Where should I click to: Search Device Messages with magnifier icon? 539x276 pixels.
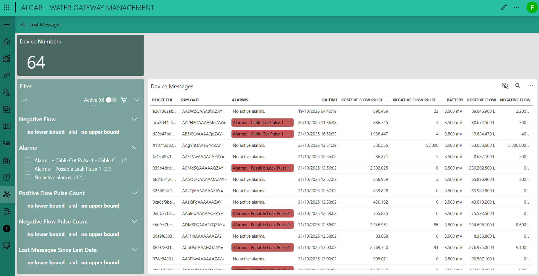click(518, 86)
